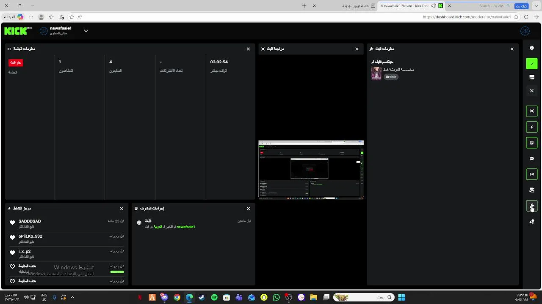Click the Arabic language tag
Image resolution: width=542 pixels, height=304 pixels.
pyautogui.click(x=391, y=77)
